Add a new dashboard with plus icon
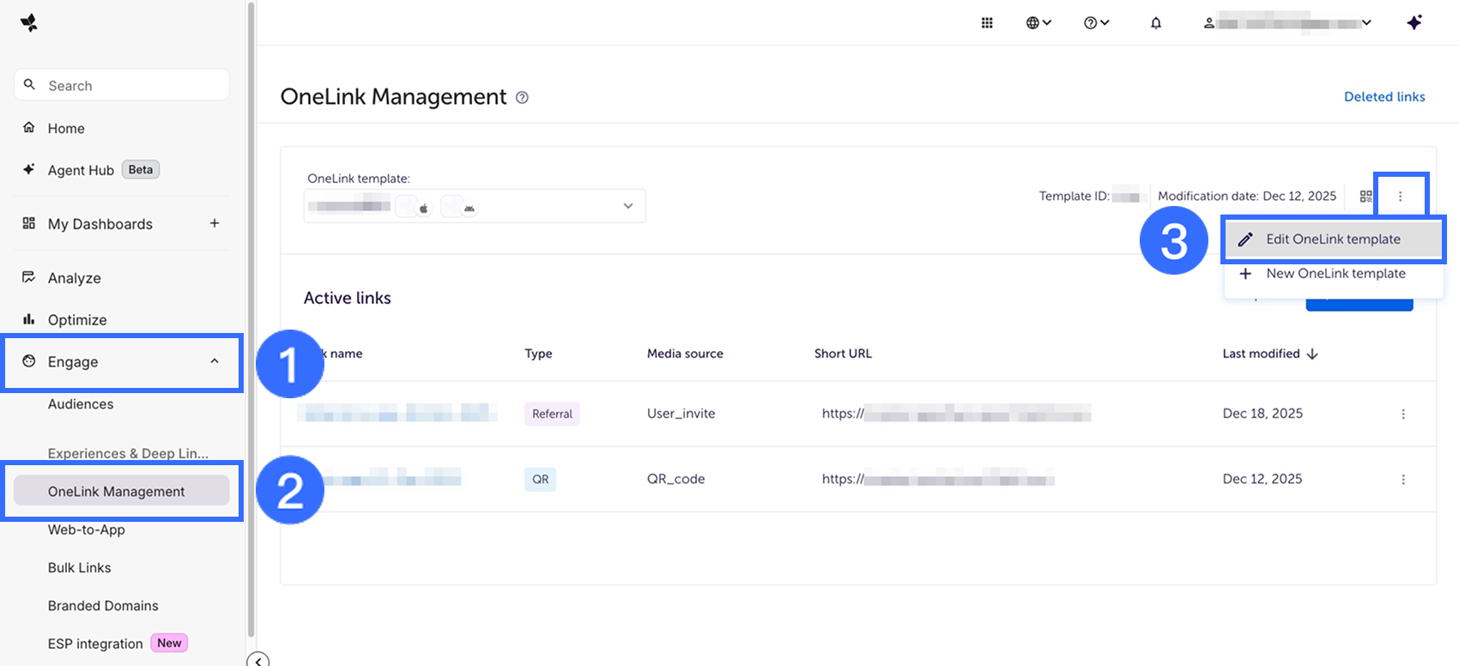This screenshot has height=666, width=1459. [215, 223]
